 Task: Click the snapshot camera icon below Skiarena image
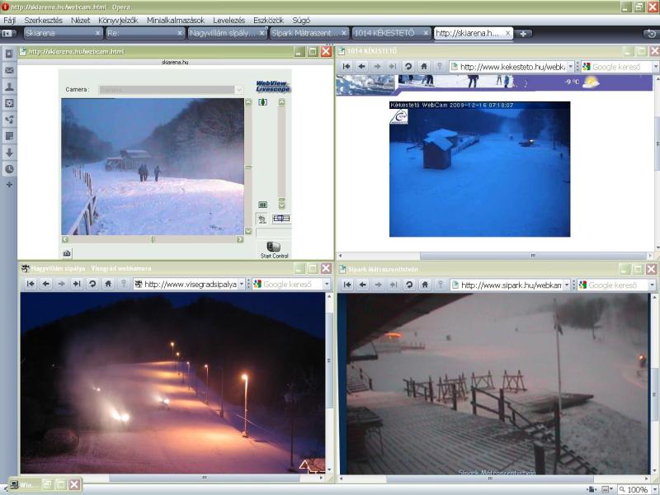pyautogui.click(x=67, y=252)
